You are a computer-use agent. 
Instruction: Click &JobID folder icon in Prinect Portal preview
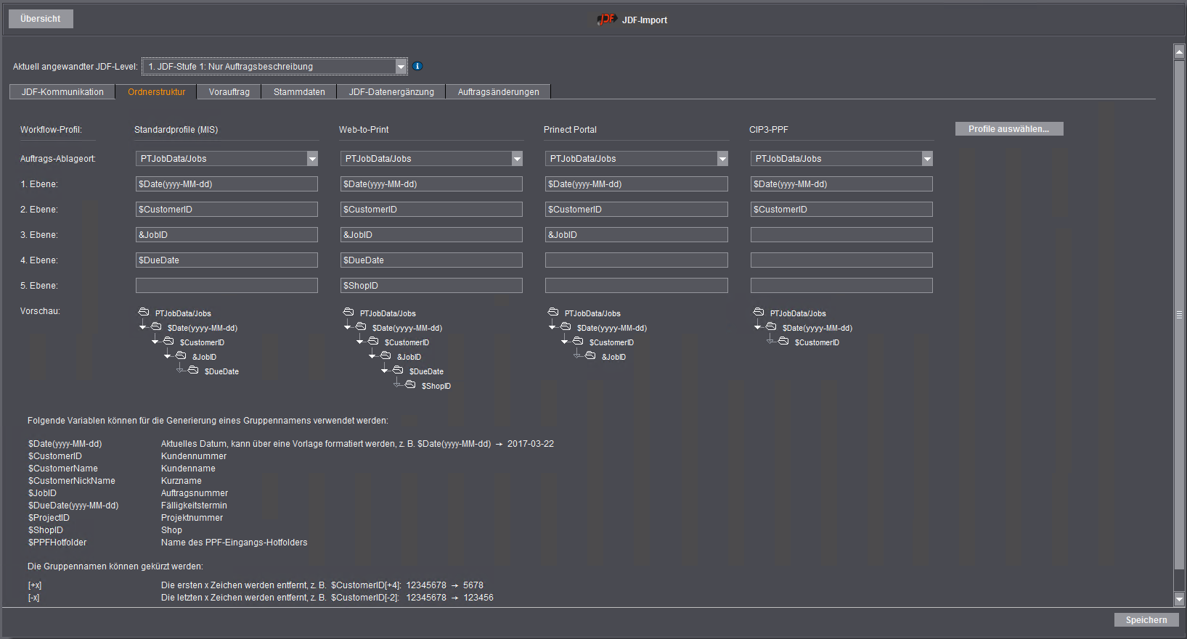point(590,355)
